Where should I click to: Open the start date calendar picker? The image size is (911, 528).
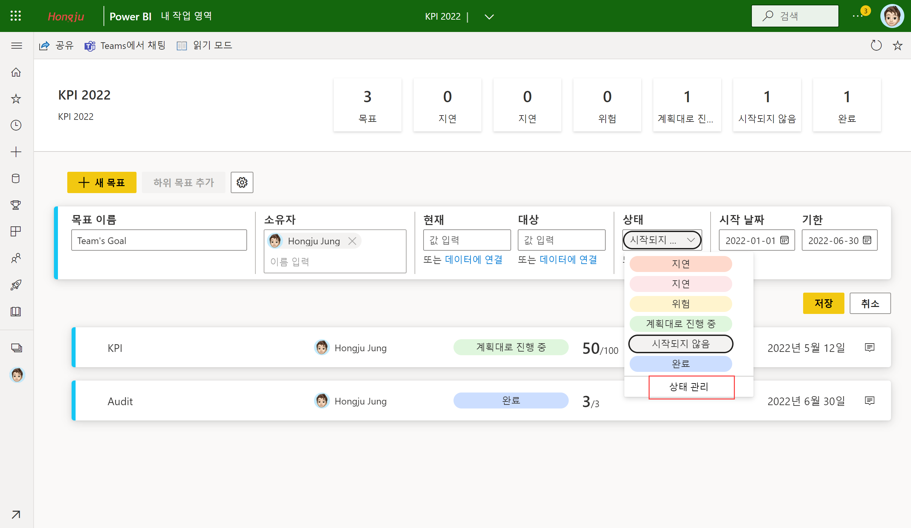(784, 240)
